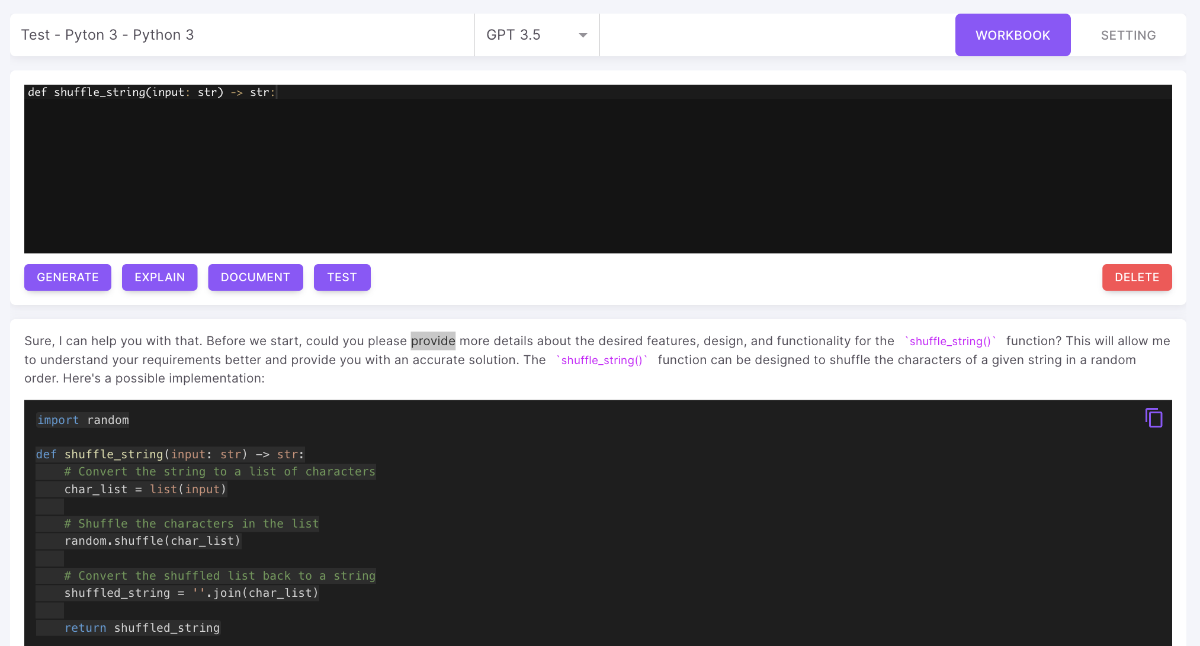
Task: Click inside the dark code editor area
Action: (598, 169)
